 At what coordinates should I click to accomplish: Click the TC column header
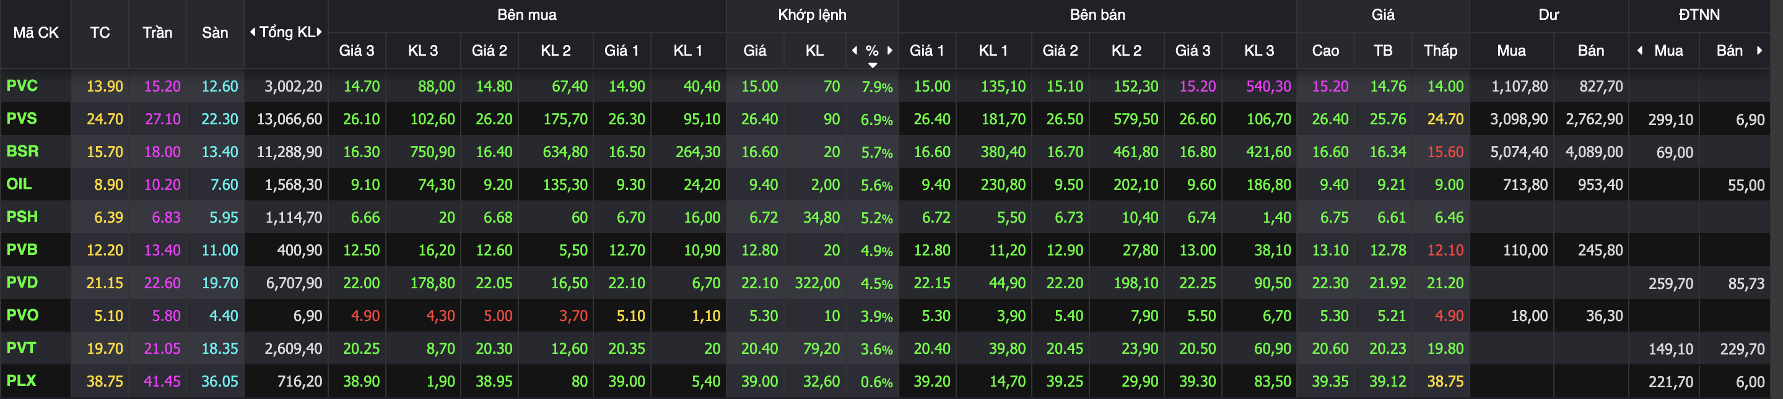coord(100,33)
